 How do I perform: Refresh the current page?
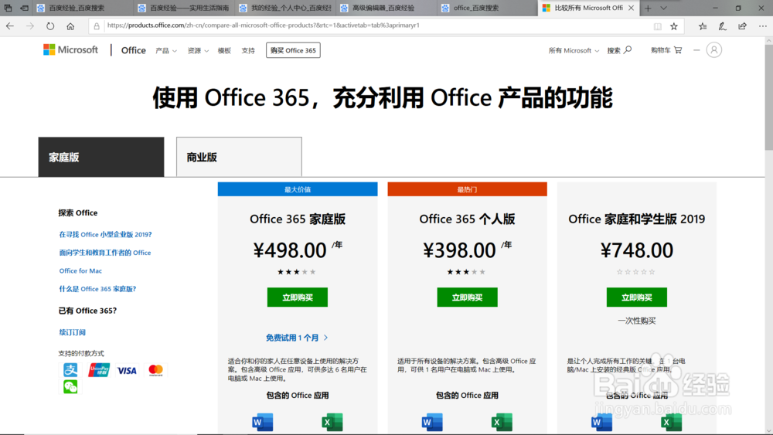pos(50,26)
